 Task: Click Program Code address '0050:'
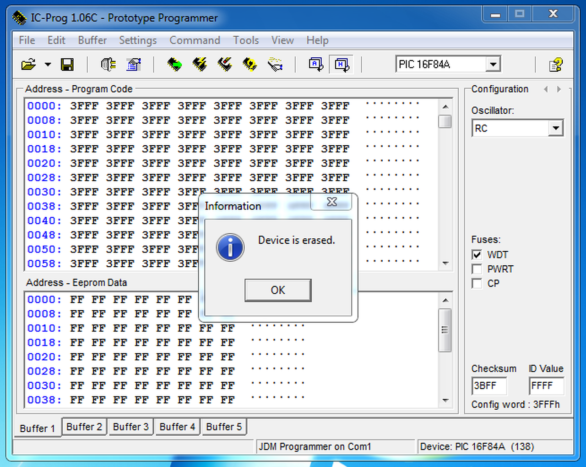[x=44, y=249]
